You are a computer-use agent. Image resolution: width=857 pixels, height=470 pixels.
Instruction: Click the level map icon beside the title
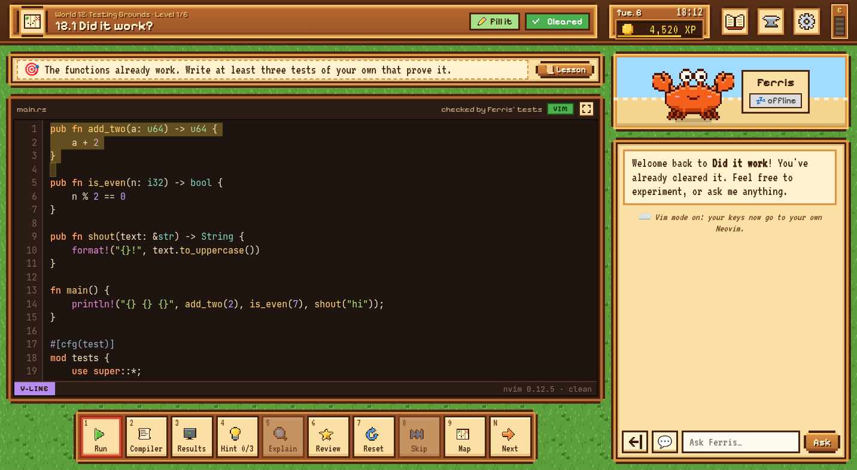pos(32,22)
